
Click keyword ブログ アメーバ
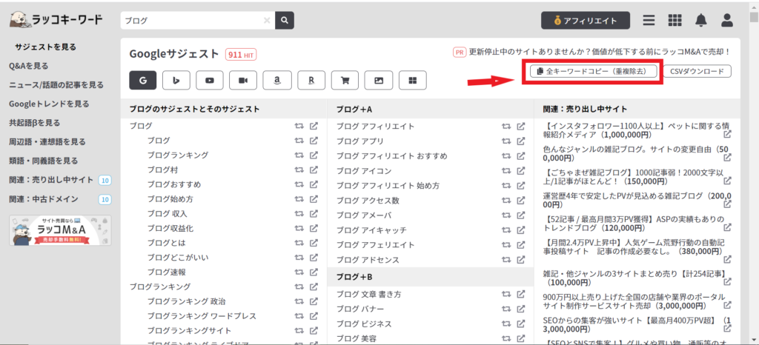pos(364,215)
